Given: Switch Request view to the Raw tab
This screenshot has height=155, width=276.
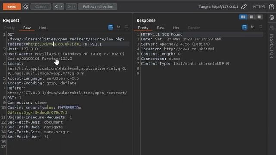Looking at the screenshot, I should click(x=27, y=28).
